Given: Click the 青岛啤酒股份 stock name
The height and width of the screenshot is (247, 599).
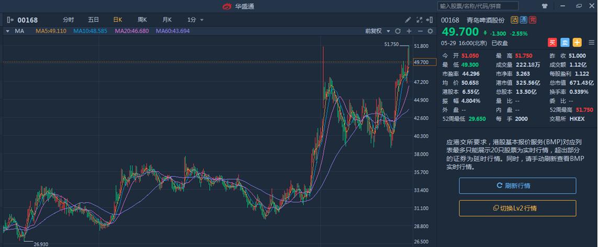Looking at the screenshot, I should [x=485, y=20].
